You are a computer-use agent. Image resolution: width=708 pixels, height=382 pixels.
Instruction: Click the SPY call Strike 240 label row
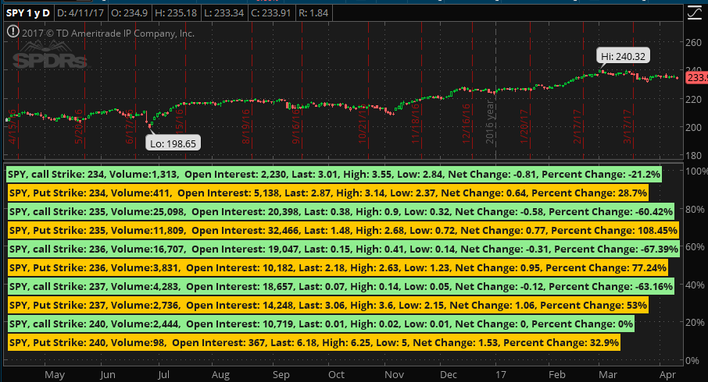[321, 324]
